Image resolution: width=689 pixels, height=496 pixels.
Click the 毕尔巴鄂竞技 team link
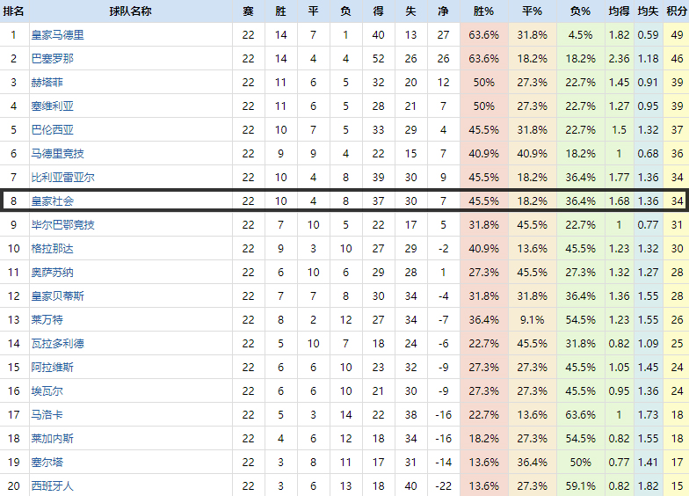[x=63, y=225]
